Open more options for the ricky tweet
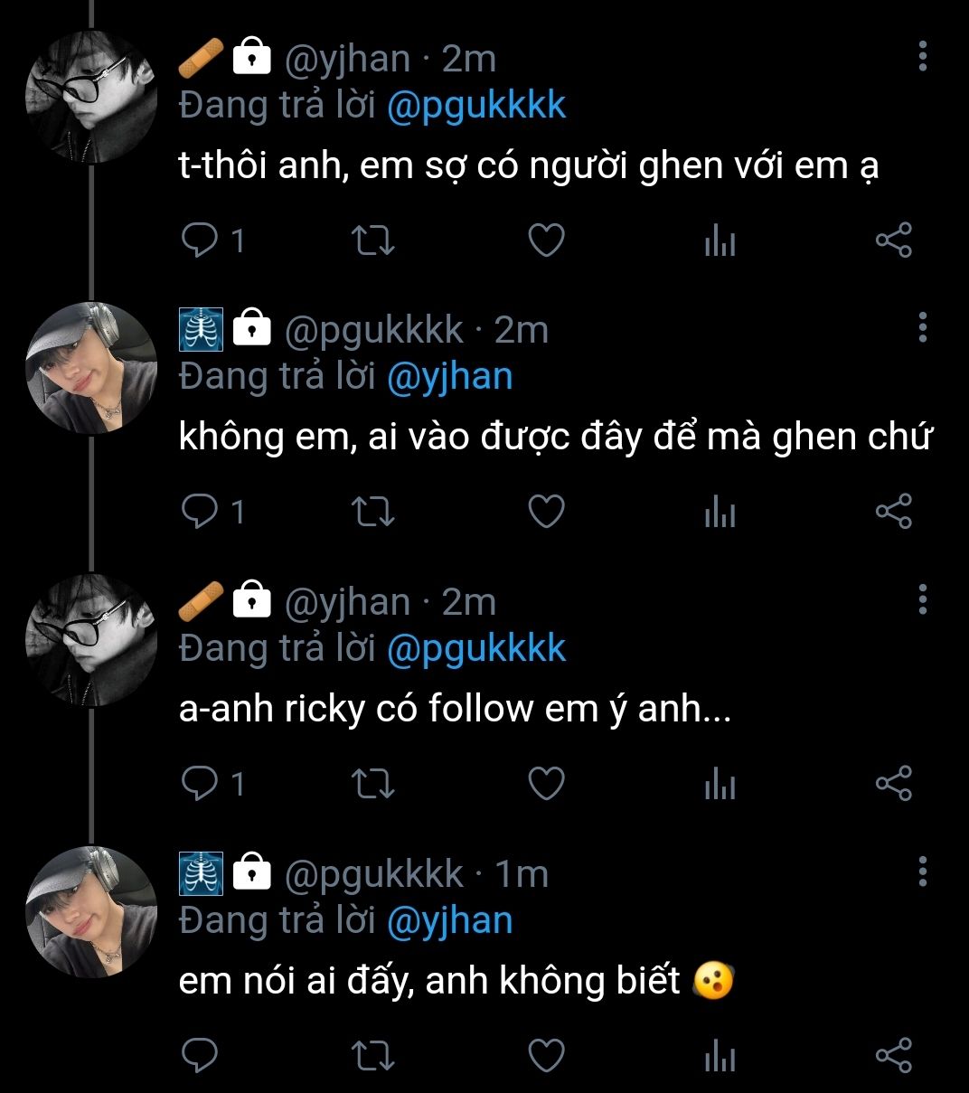Viewport: 969px width, 1093px height. click(922, 598)
